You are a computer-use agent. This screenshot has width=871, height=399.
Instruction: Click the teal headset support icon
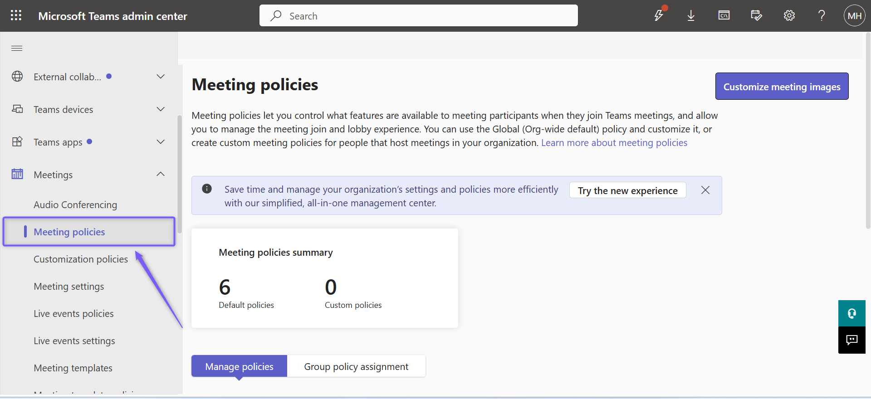click(852, 313)
